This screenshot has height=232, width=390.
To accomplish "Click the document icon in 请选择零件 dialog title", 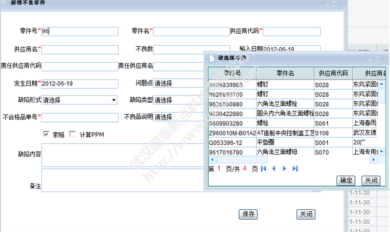I will point(211,58).
